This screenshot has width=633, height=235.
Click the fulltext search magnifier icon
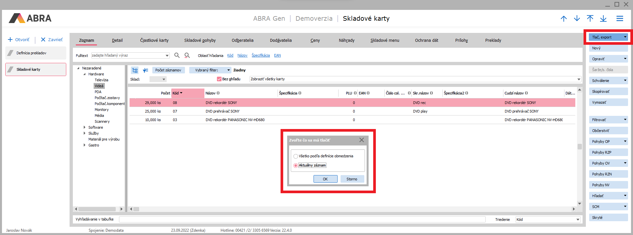pos(177,55)
